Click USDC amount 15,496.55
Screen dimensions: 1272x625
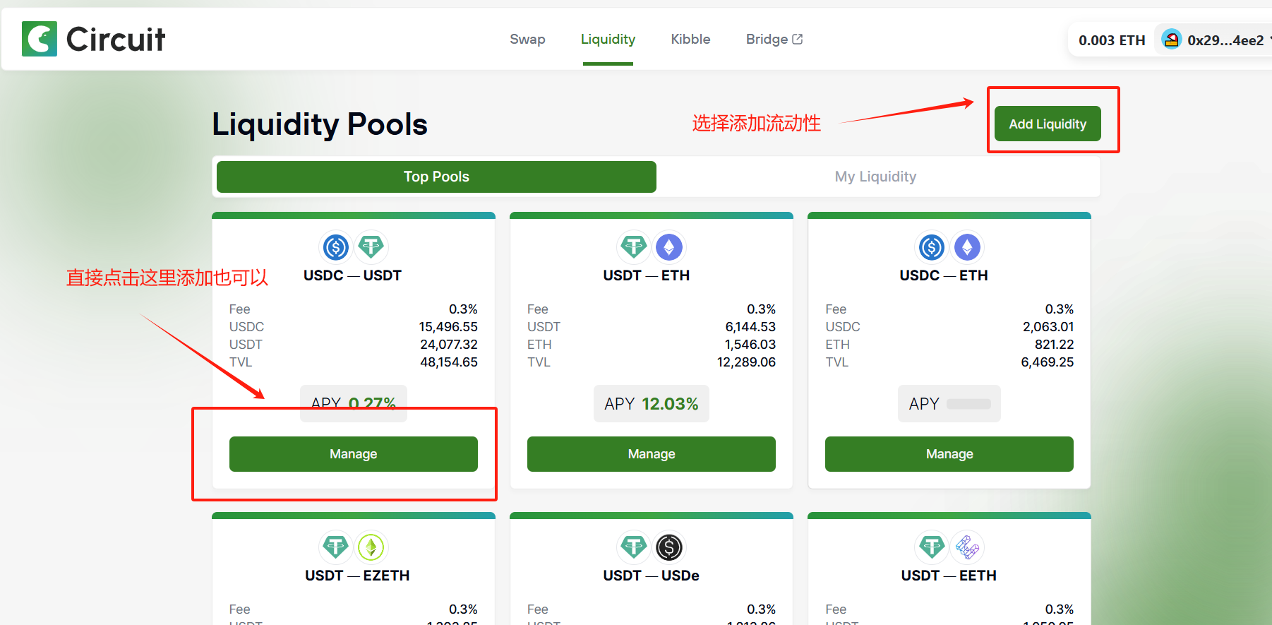point(448,327)
